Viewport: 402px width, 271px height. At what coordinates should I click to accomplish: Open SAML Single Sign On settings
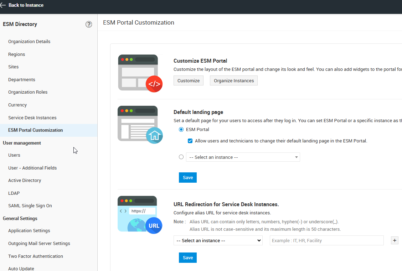[30, 206]
